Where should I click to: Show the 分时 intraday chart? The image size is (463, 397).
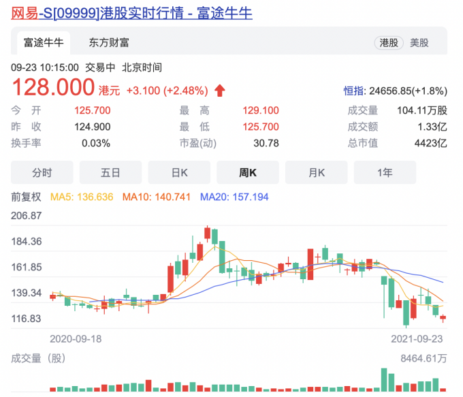coord(42,172)
